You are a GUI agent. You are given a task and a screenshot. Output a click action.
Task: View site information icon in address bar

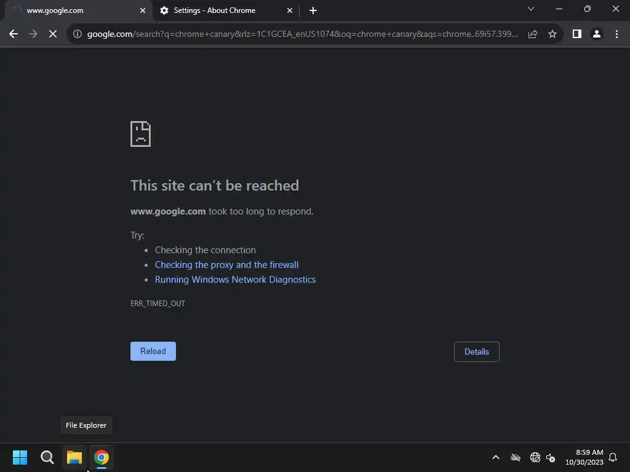78,34
